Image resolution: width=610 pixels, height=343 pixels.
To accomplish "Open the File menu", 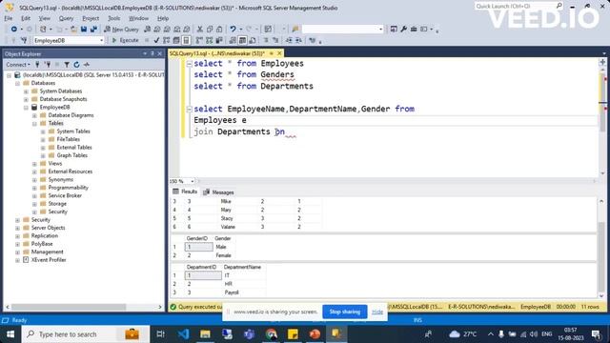I will point(9,18).
